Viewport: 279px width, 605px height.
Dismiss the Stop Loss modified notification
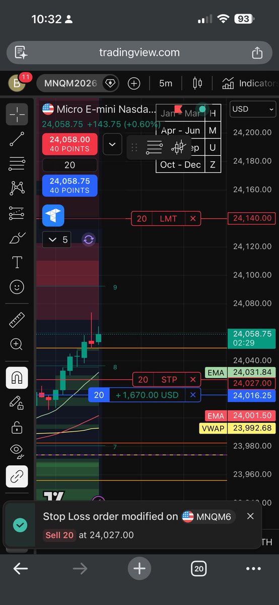pos(250,516)
